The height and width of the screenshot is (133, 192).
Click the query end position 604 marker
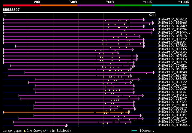pyautogui.click(x=151, y=15)
